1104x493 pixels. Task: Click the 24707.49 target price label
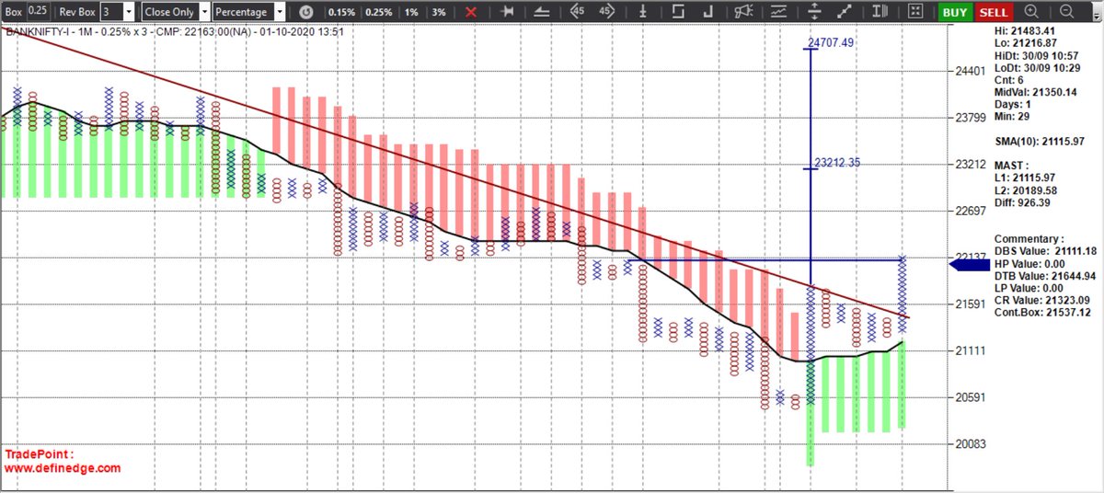pyautogui.click(x=831, y=43)
